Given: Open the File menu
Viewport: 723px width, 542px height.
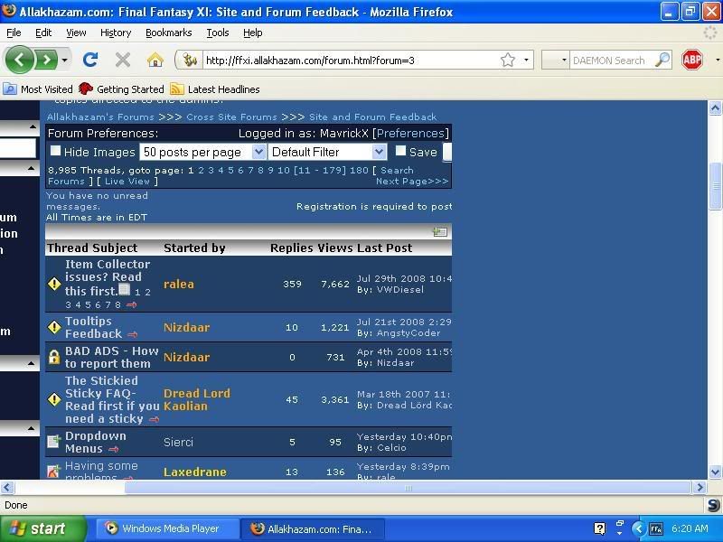Looking at the screenshot, I should pos(14,33).
